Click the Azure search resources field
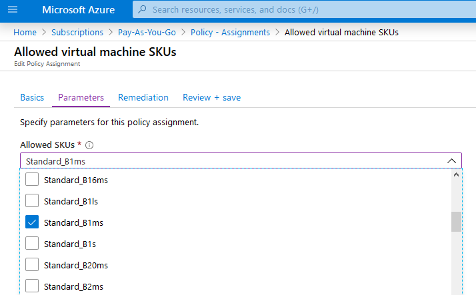Viewport: 476px width, 295px height. coord(300,10)
